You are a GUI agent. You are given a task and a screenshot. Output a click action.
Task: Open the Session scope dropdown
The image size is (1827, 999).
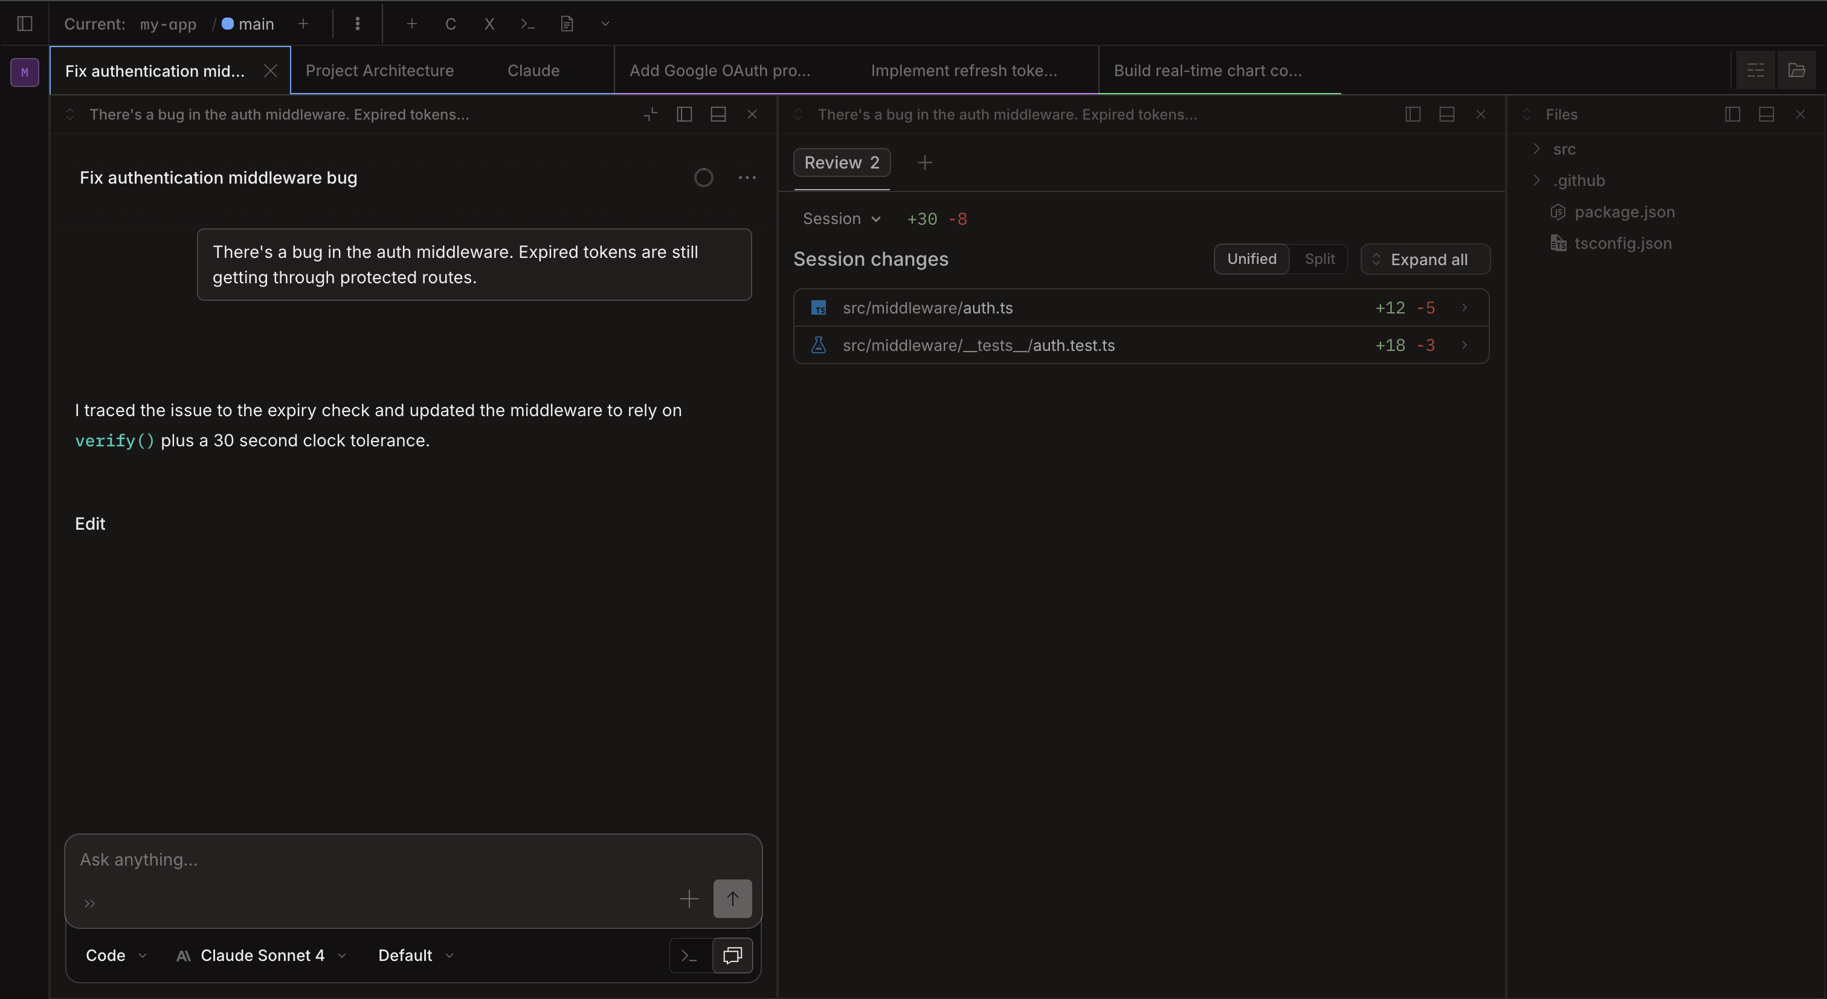pyautogui.click(x=841, y=219)
